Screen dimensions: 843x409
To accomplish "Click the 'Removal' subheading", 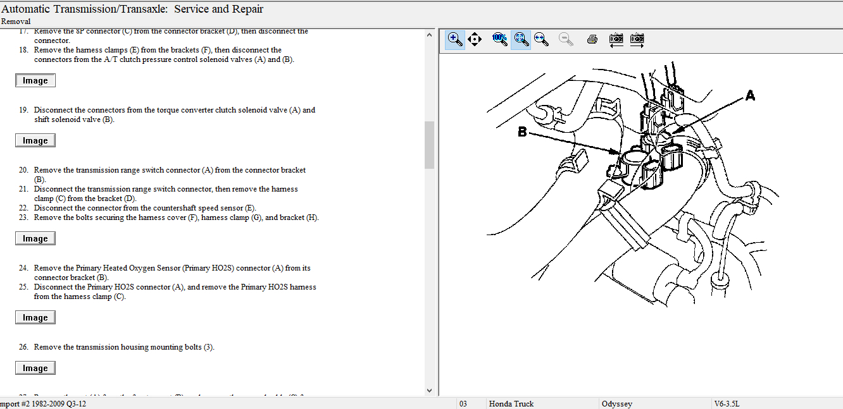I will click(x=16, y=21).
